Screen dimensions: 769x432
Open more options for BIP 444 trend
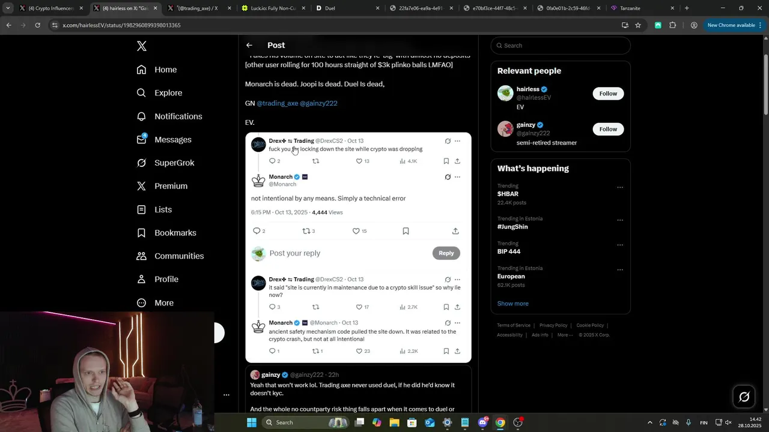(x=620, y=245)
